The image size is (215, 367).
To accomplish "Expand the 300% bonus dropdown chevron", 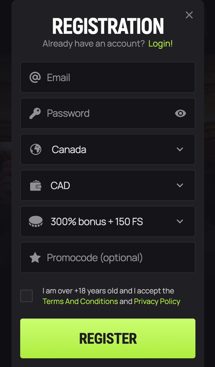I will (180, 222).
